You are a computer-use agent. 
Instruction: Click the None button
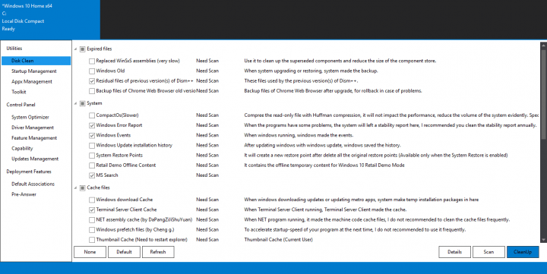pyautogui.click(x=90, y=252)
